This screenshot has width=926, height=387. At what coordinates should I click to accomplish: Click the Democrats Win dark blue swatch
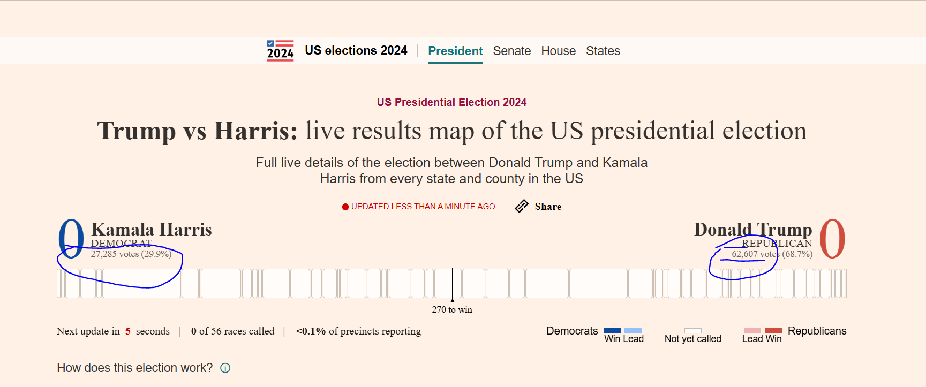pyautogui.click(x=612, y=331)
